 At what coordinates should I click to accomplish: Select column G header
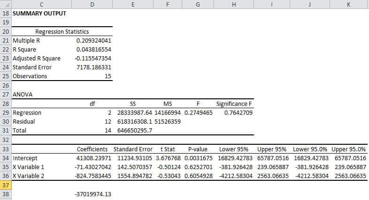(198, 5)
